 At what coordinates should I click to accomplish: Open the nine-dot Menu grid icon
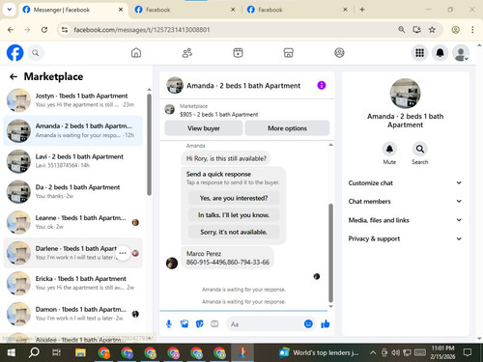pyautogui.click(x=419, y=53)
